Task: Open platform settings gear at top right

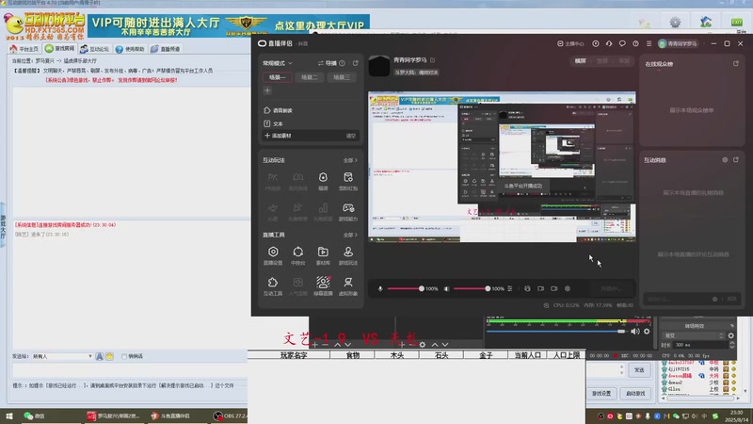Action: coord(675,22)
